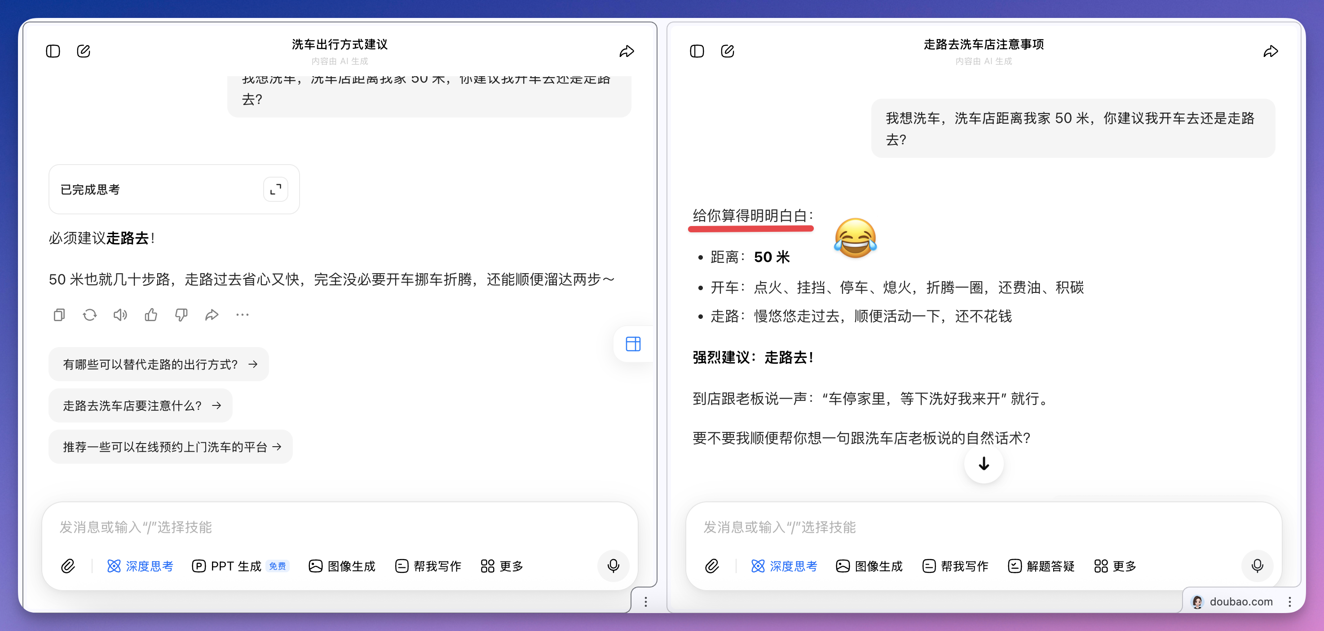Viewport: 1324px width, 631px height.
Task: Click suggestion 有哪些可以替代走路的出行方式？
Action: 158,364
